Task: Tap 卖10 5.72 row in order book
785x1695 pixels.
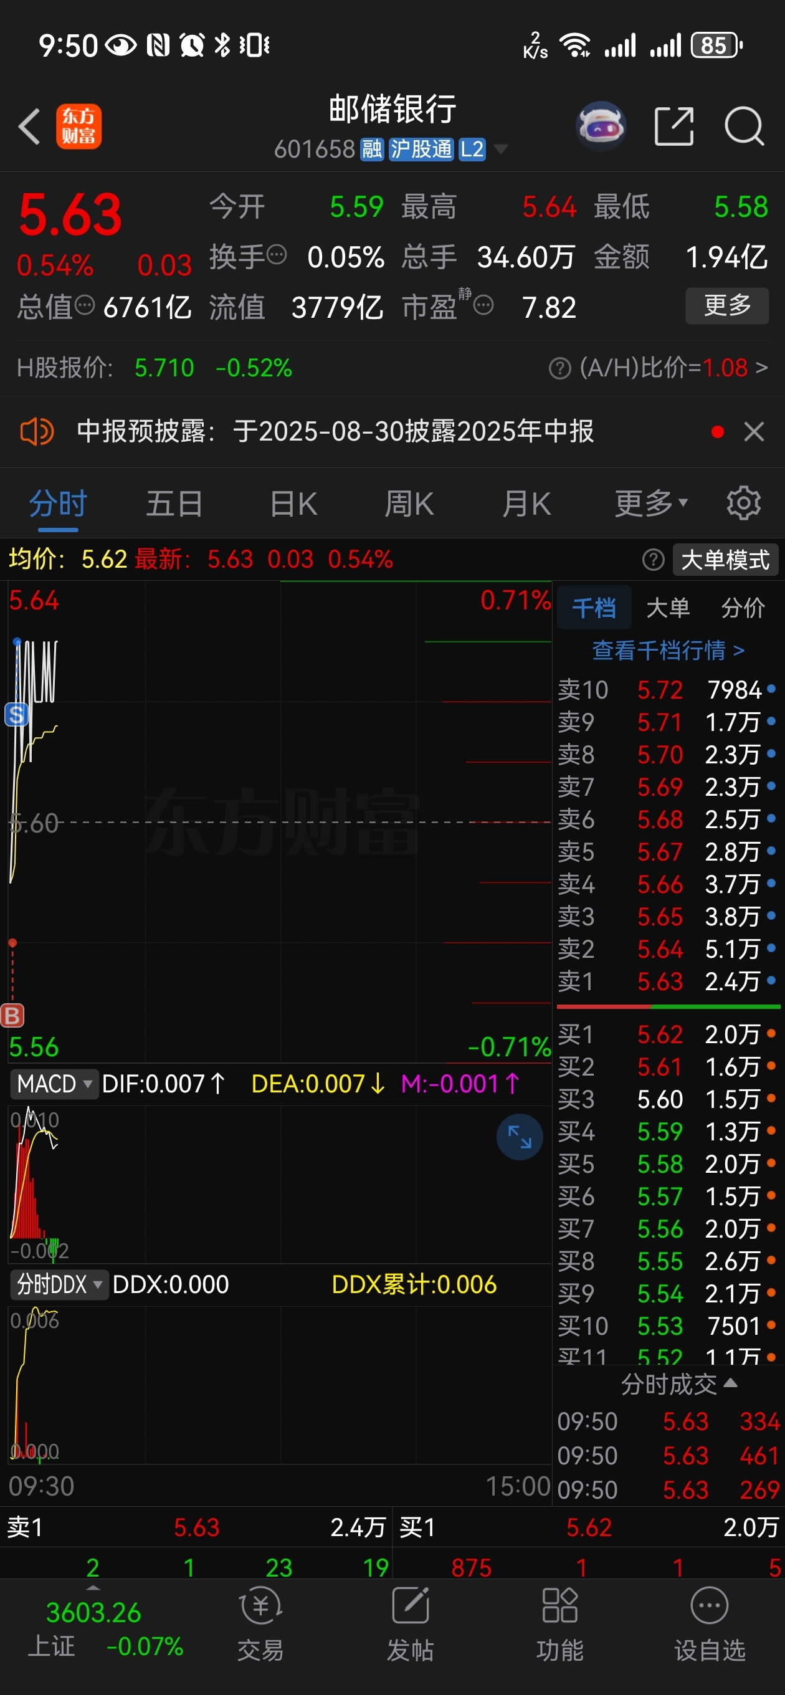Action: click(667, 690)
